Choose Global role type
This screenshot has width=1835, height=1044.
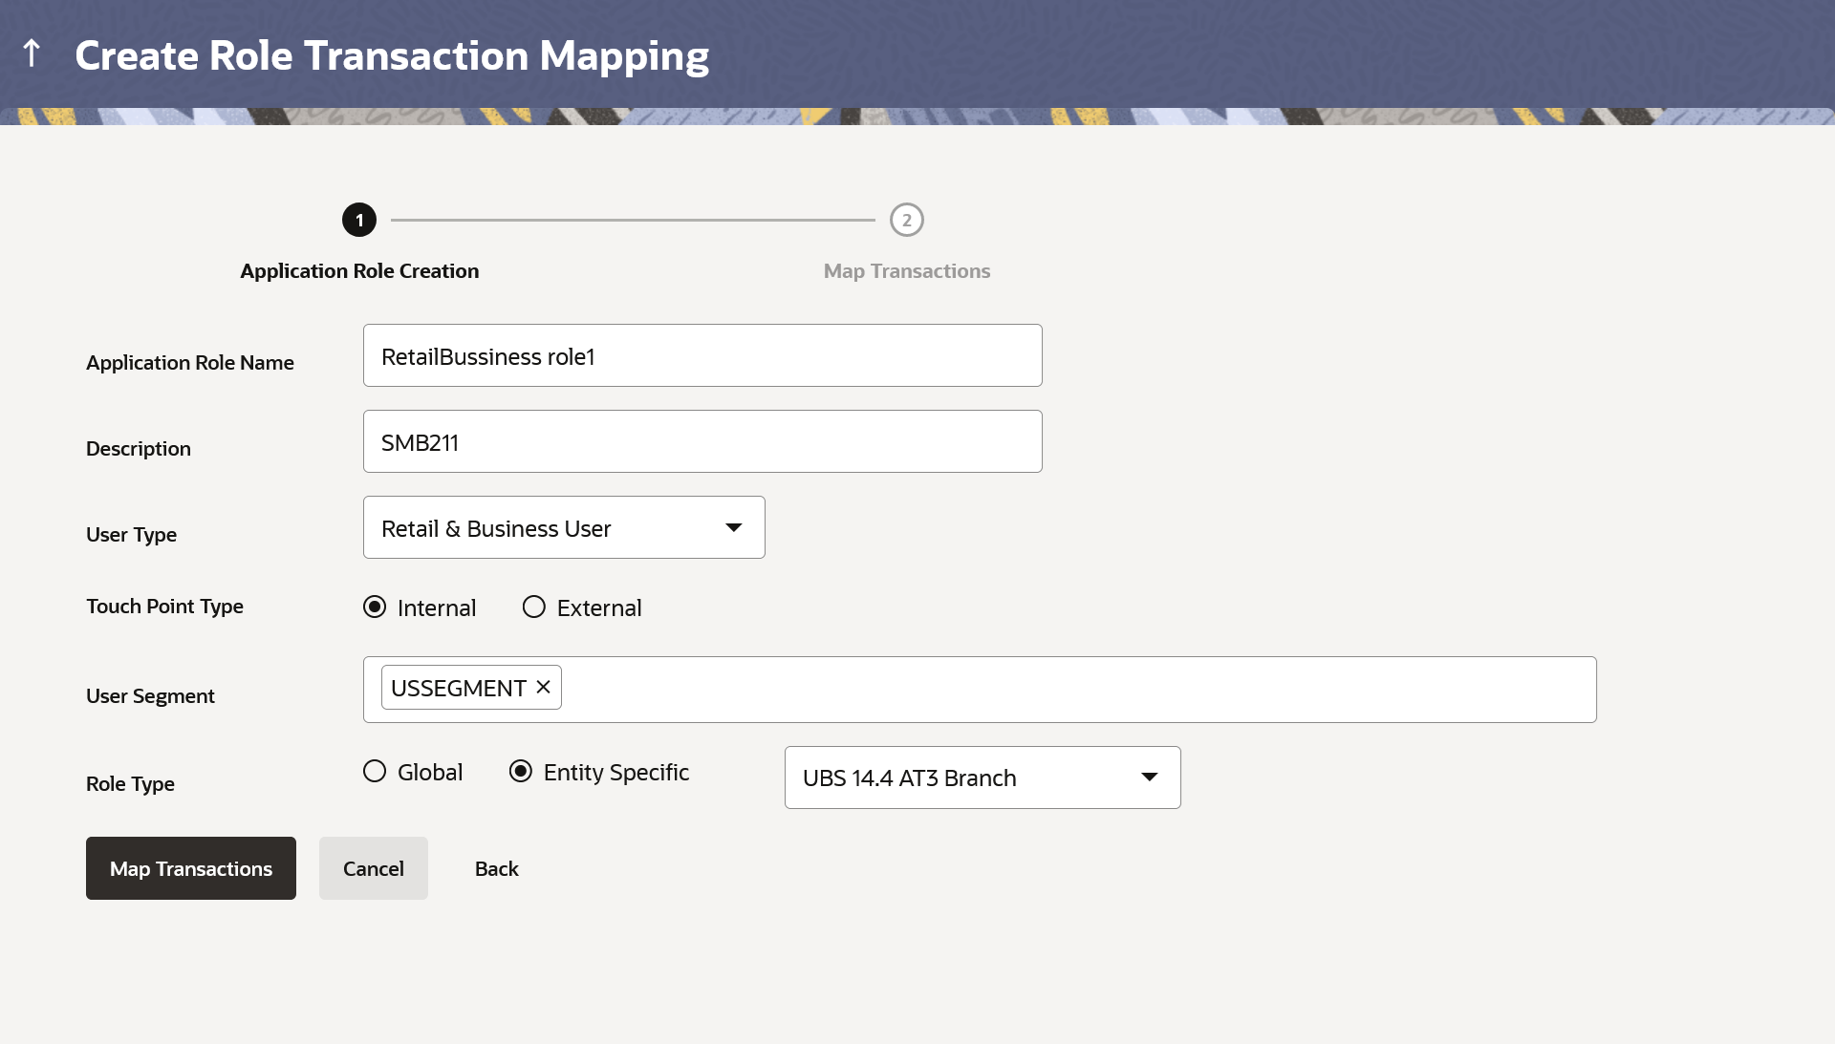click(x=375, y=772)
